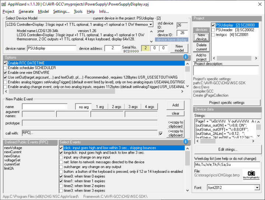Click the Select Events info icon
This screenshot has width=265, height=200.
tap(185, 142)
